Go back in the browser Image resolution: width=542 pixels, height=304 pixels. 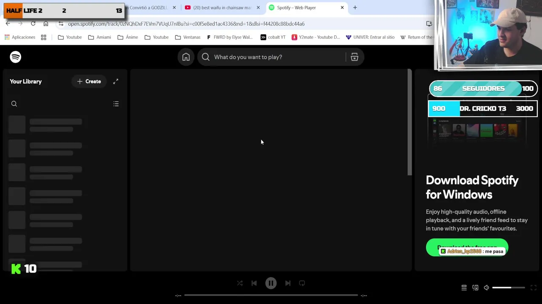[x=8, y=24]
